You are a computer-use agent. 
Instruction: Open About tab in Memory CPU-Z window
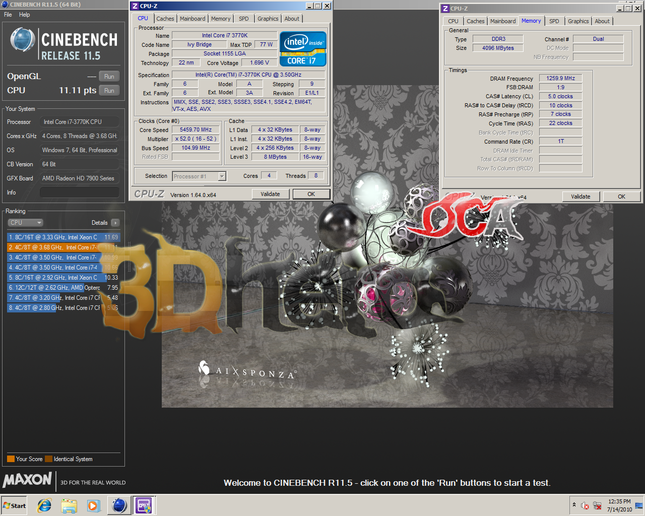[x=602, y=21]
